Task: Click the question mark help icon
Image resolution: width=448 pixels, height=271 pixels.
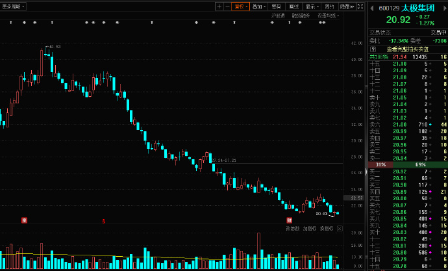Action: tap(373, 49)
